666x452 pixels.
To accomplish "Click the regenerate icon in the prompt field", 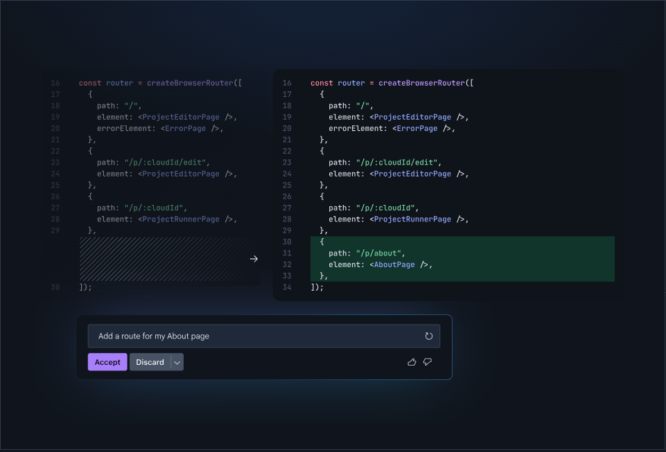I will coord(428,336).
